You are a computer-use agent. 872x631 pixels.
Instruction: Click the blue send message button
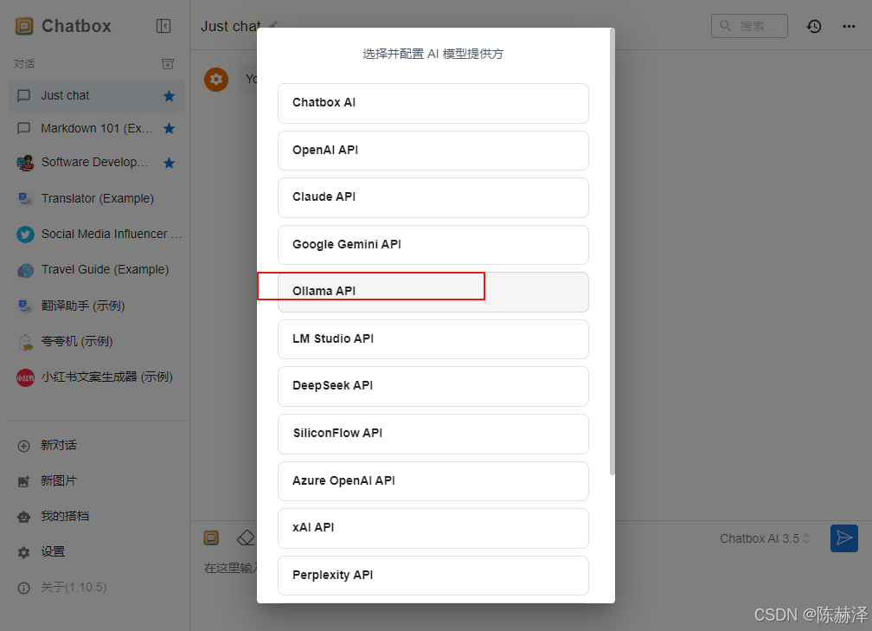[844, 538]
